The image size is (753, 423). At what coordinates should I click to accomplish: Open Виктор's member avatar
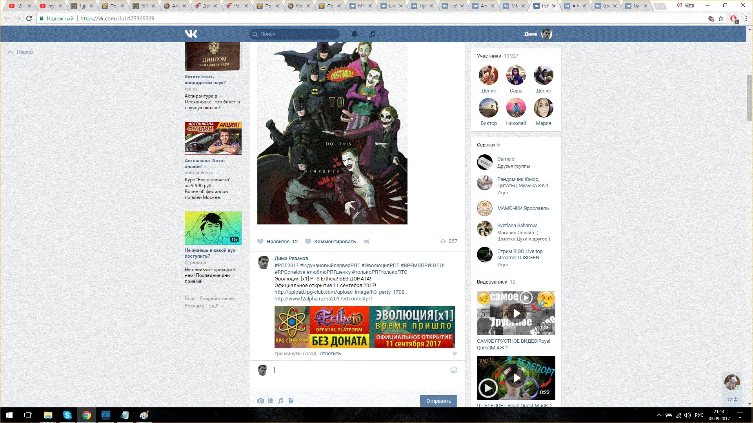pos(489,108)
